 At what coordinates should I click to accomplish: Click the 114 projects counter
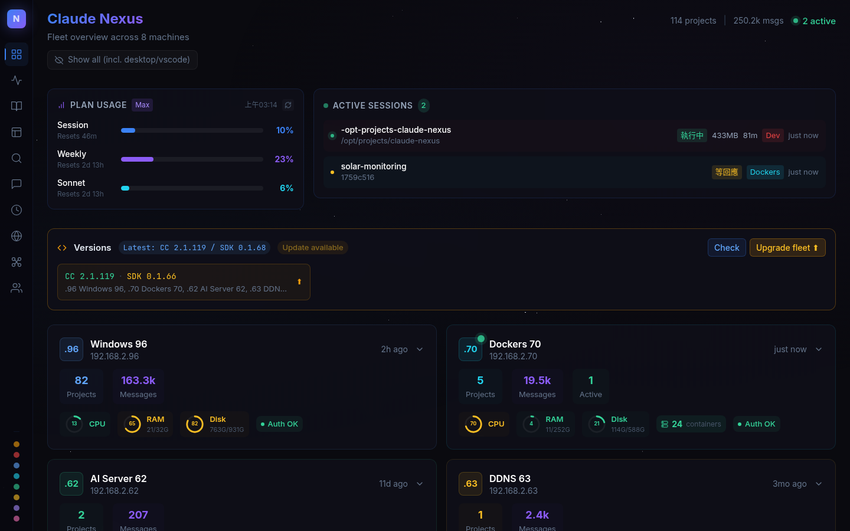[693, 21]
